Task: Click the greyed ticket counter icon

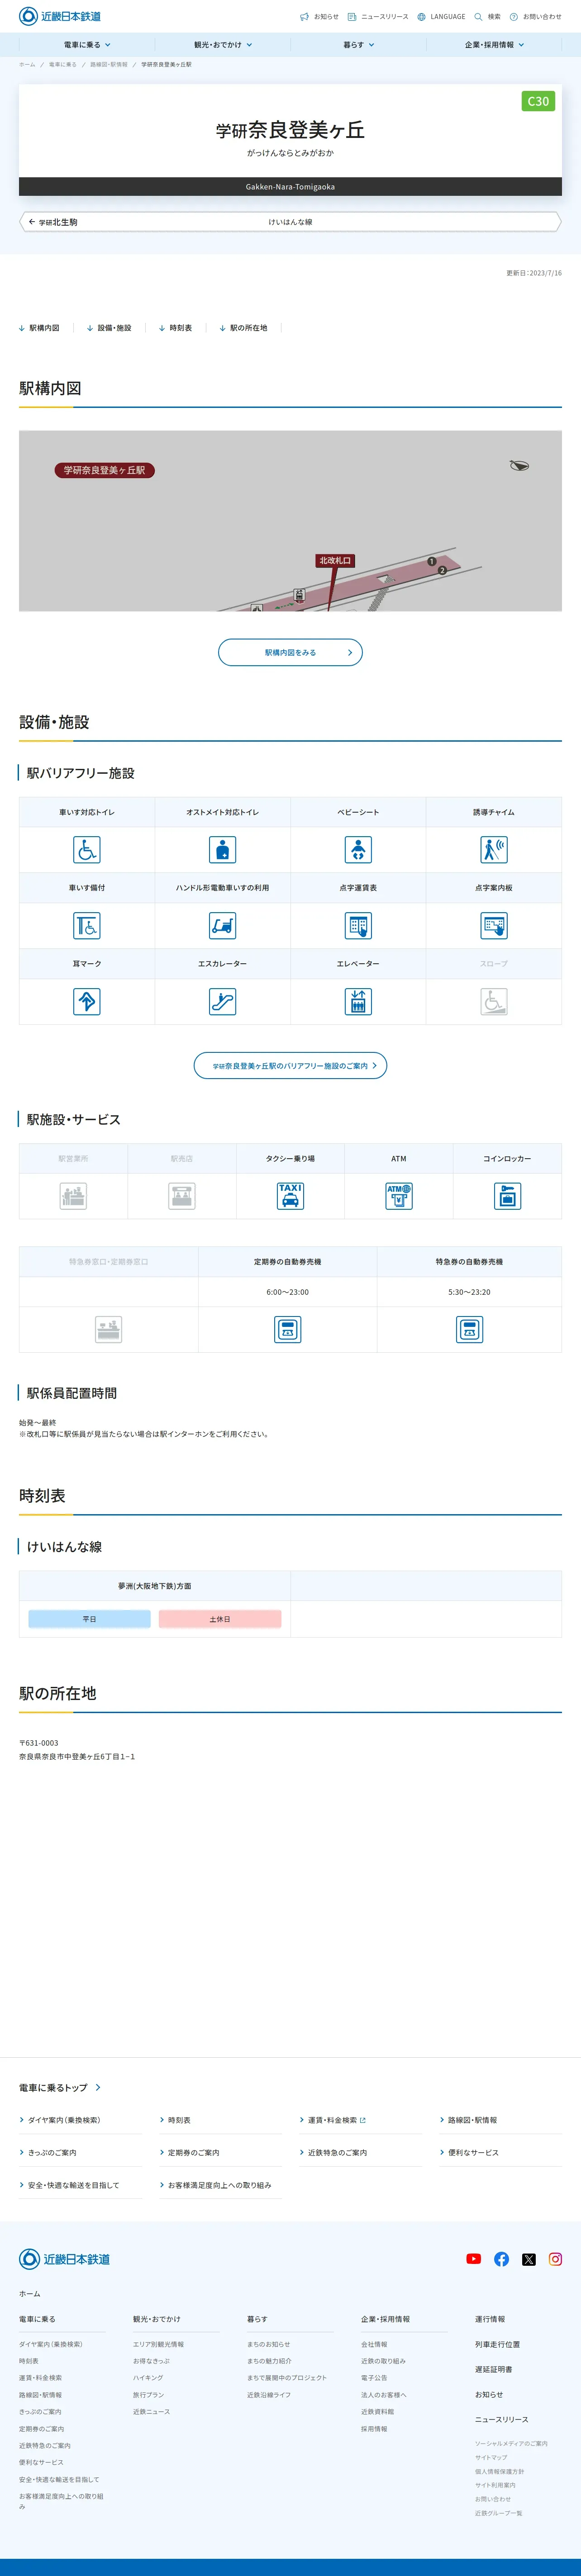Action: 109,1329
